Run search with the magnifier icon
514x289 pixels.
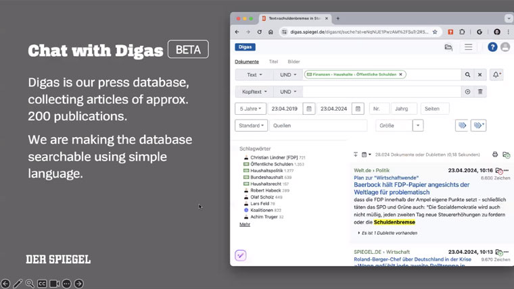coord(467,75)
